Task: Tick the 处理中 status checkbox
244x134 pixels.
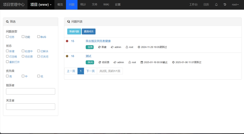Action: tap(23, 51)
